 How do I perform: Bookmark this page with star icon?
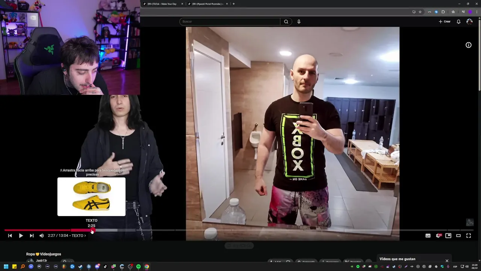[x=420, y=12]
